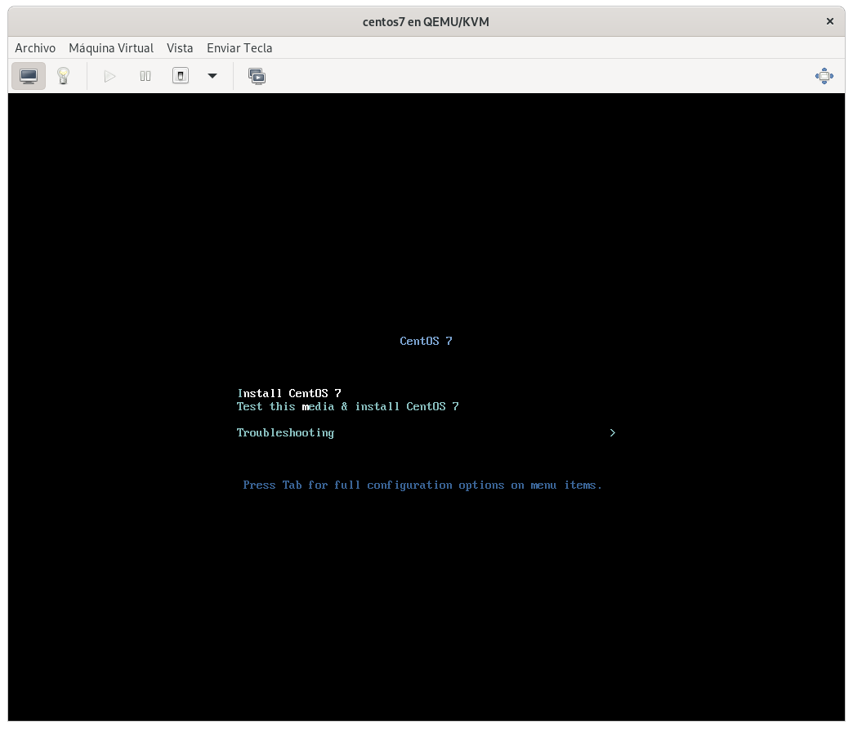Open the snapshots manager icon
The width and height of the screenshot is (853, 729).
click(x=257, y=76)
